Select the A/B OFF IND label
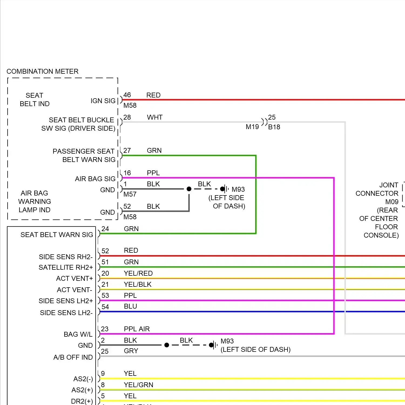Viewport: 405px width, 405px height. click(x=73, y=357)
